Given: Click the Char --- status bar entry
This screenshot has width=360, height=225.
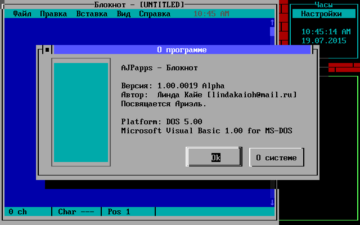Looking at the screenshot, I should 76,211.
